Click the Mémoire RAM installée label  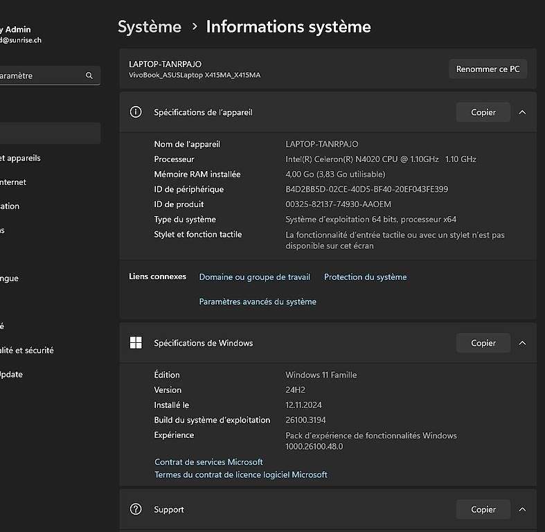pos(197,174)
